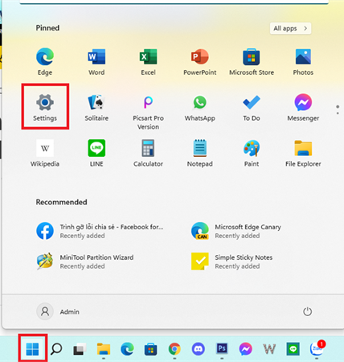
Task: Open the Calculator app
Action: pyautogui.click(x=148, y=153)
